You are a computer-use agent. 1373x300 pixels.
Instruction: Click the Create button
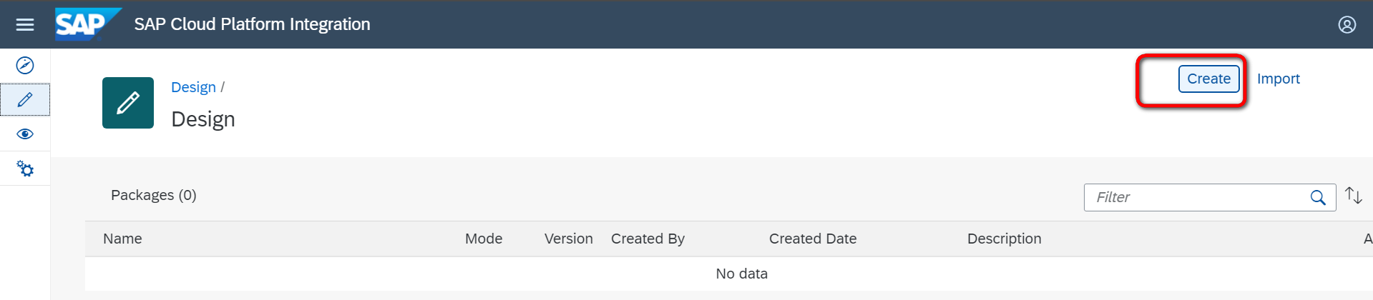[x=1208, y=79]
